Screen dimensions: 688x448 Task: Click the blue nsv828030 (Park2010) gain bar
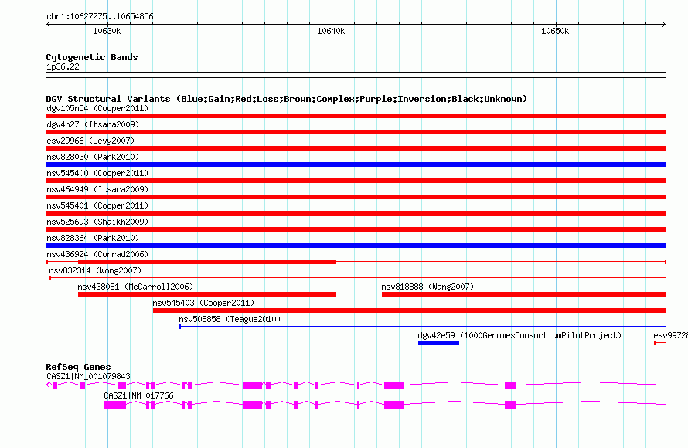(x=356, y=165)
